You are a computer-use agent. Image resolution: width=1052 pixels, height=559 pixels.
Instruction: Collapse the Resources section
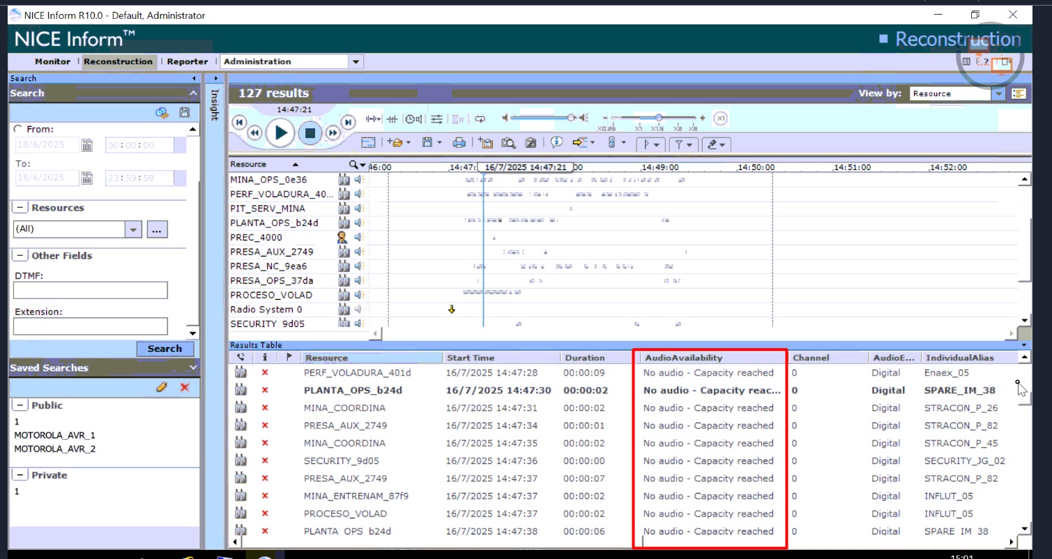[x=20, y=208]
